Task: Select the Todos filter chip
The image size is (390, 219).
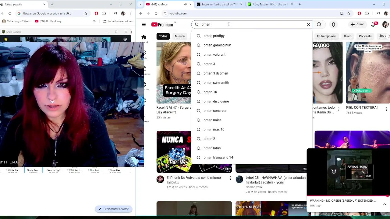Action: [x=163, y=36]
